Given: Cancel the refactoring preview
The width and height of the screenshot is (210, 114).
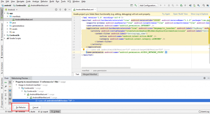Looking at the screenshot, I should point(36,107).
